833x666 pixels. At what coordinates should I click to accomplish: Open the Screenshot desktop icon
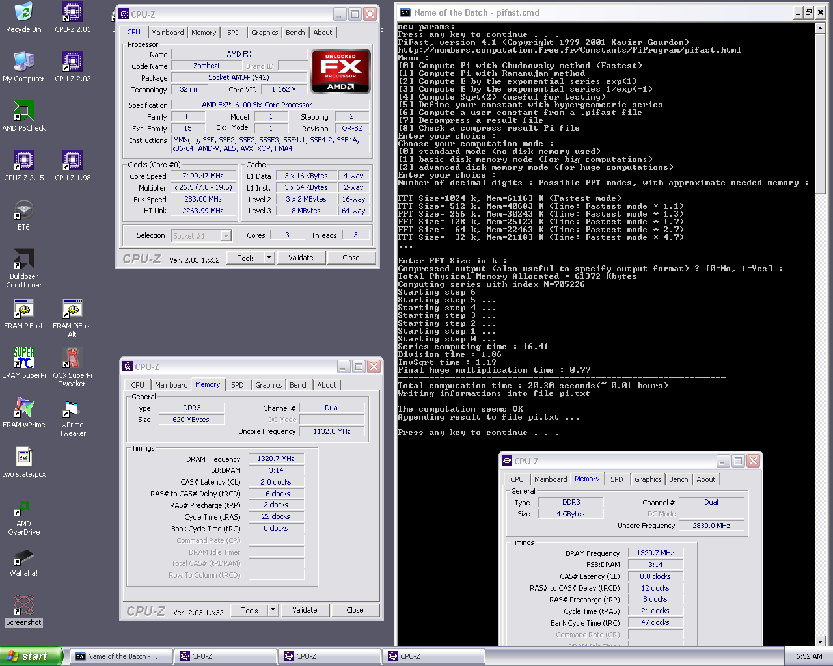pyautogui.click(x=23, y=611)
